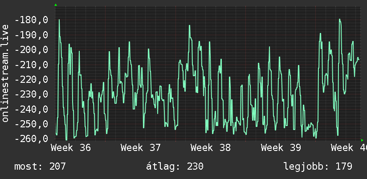The image size is (367, 179).
Task: Click the green arrow ending the x-axis
Action: pos(362,140)
